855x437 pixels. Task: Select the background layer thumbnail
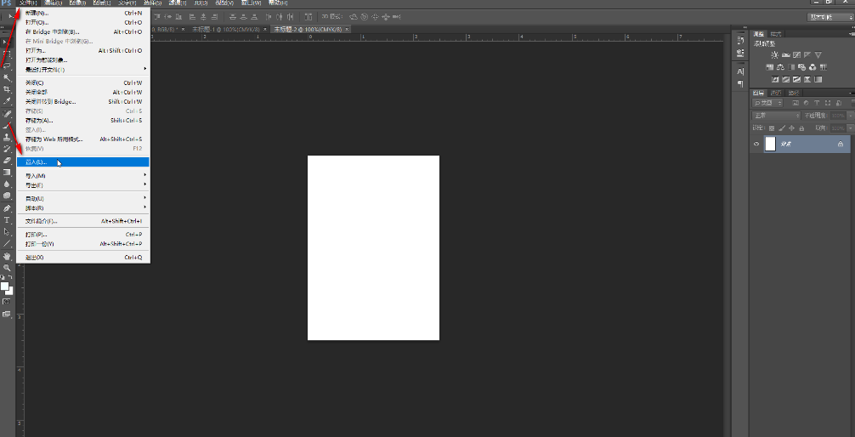pos(770,145)
